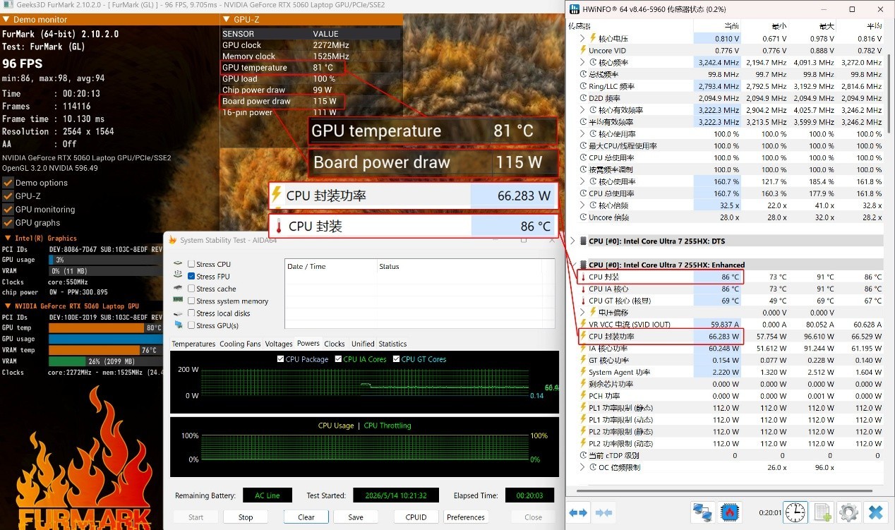Image resolution: width=895 pixels, height=530 pixels.
Task: Expand the 核心频率 row in HWiNFO
Action: [x=582, y=62]
